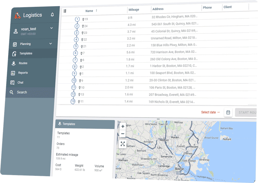The image size is (258, 183).
Task: Zoom in on the map
Action: tap(123, 127)
